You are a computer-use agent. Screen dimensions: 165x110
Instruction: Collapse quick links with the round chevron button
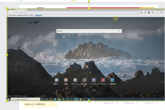tap(125, 75)
